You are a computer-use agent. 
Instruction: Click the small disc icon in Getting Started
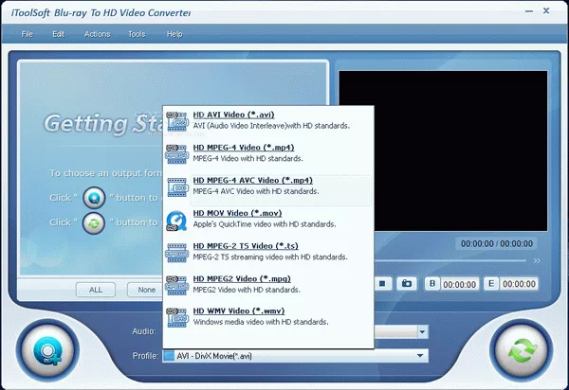94,198
